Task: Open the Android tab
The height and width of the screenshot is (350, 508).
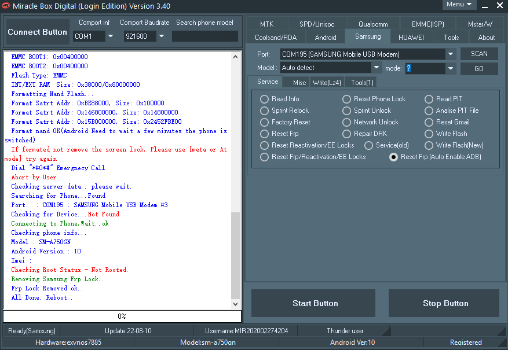Action: [326, 37]
